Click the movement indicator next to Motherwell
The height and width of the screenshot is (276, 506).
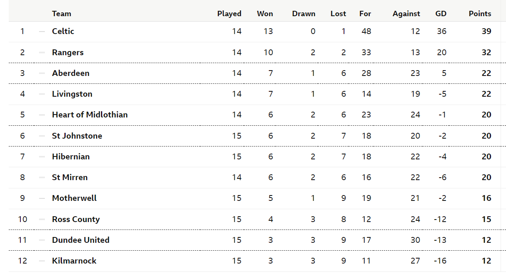(42, 198)
